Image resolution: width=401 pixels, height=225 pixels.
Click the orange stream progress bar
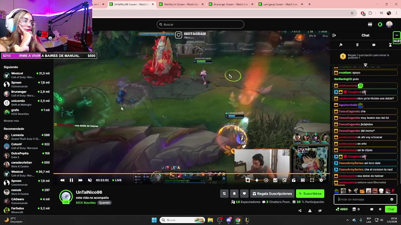192,174
